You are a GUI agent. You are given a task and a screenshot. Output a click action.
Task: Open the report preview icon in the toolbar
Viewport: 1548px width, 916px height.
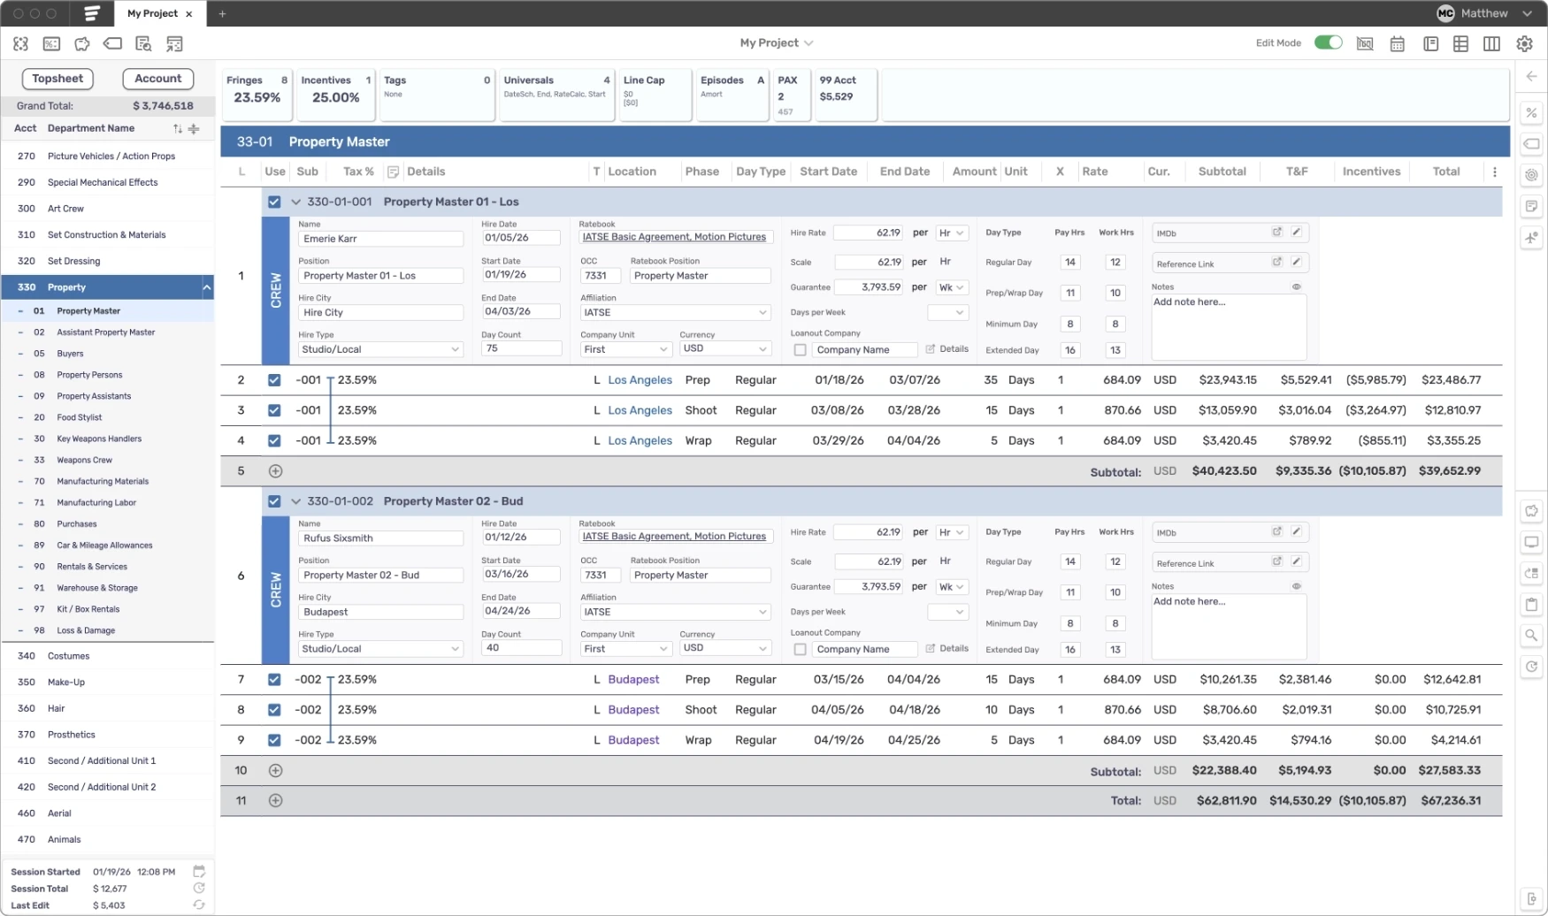click(142, 43)
